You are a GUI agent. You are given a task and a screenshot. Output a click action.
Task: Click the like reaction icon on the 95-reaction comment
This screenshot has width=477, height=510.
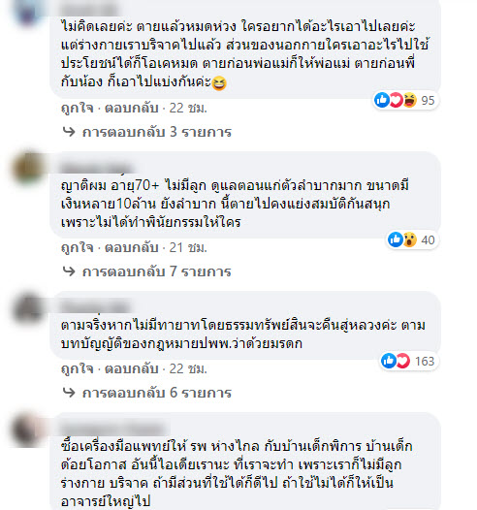tap(382, 100)
